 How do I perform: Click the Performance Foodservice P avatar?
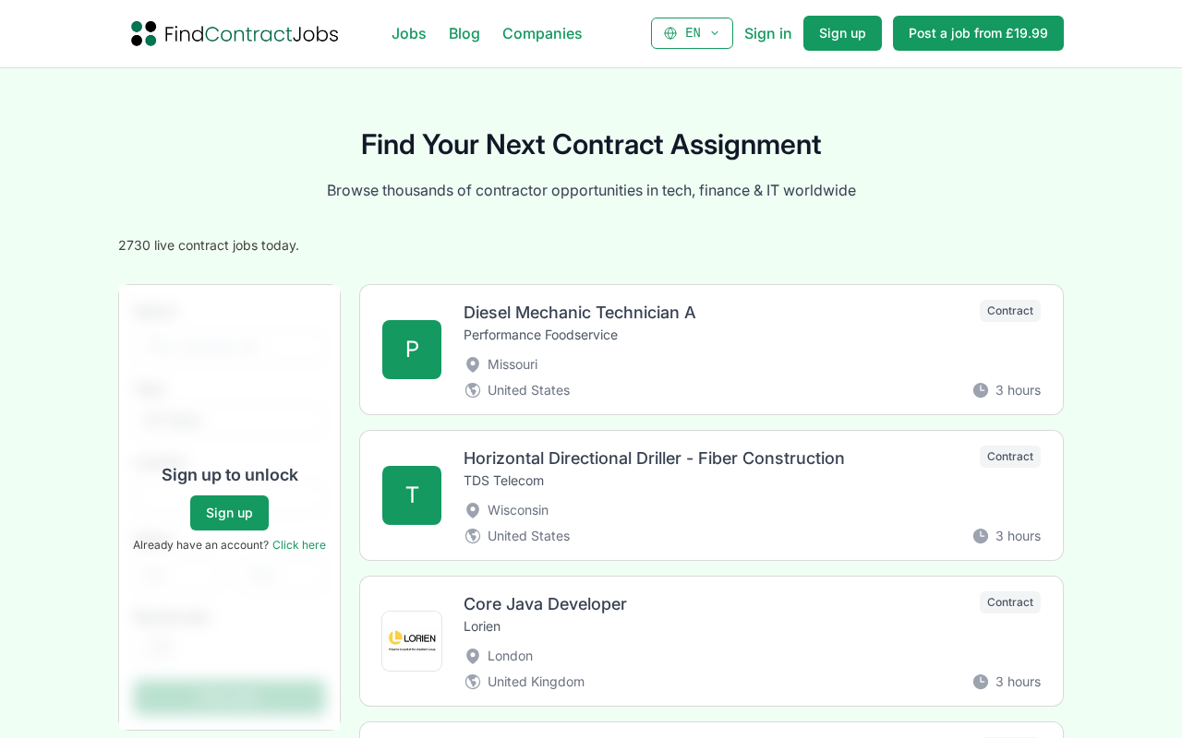[412, 350]
